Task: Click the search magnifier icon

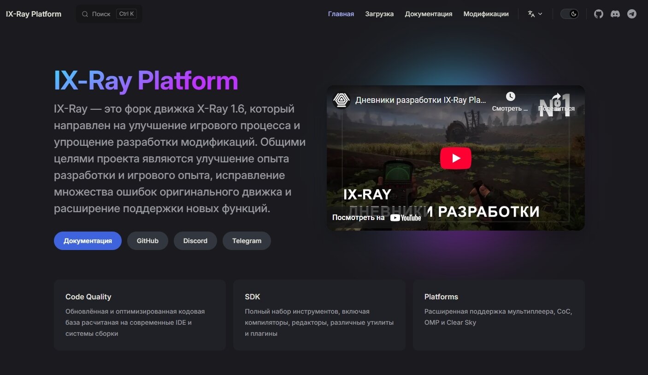Action: point(85,14)
